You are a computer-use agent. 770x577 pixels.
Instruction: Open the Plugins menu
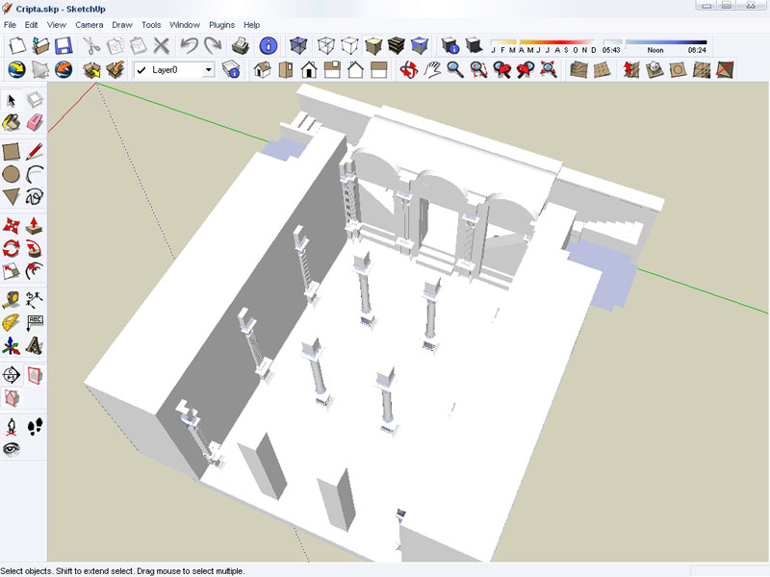221,24
